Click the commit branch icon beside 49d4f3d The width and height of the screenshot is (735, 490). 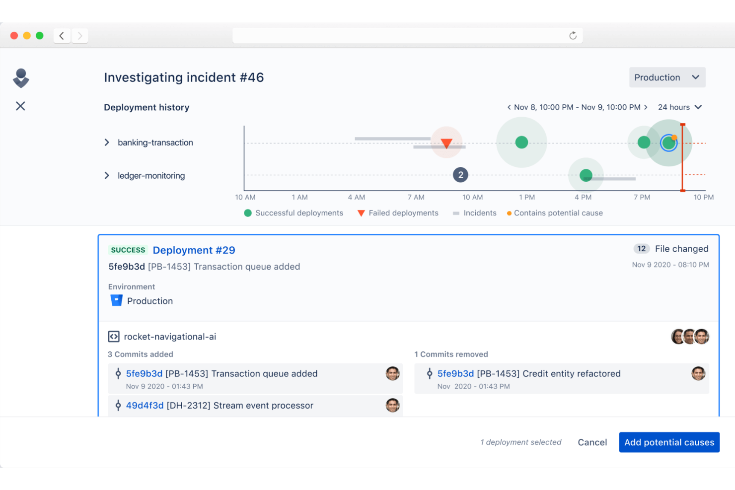[117, 405]
